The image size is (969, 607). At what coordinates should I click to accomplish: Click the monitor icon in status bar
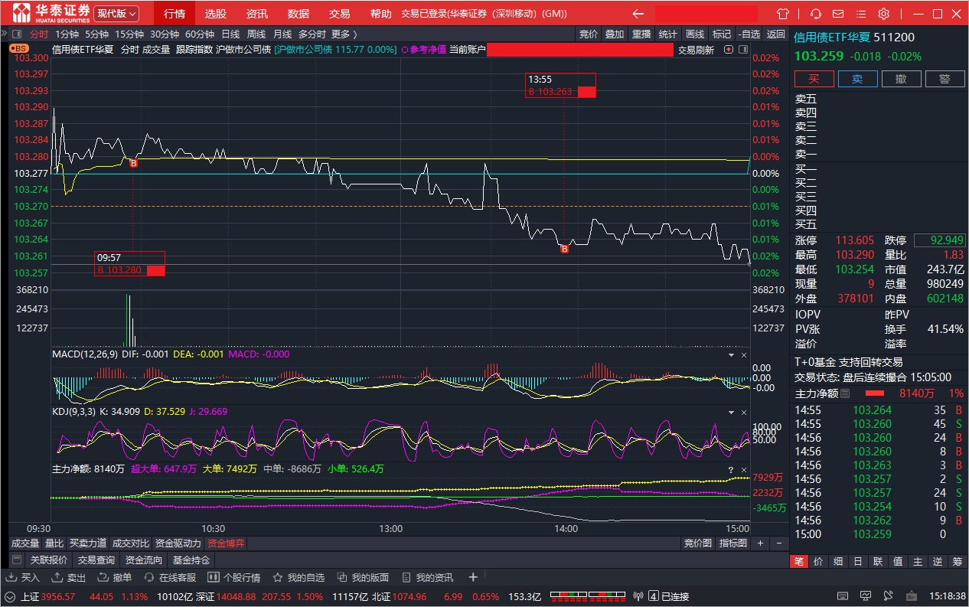click(866, 596)
